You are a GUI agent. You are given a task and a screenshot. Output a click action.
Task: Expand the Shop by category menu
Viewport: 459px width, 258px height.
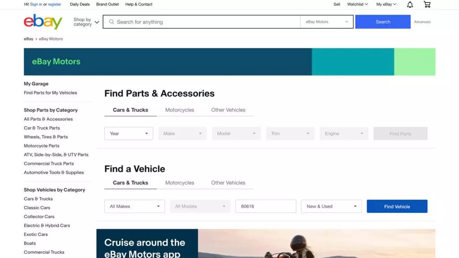[86, 22]
